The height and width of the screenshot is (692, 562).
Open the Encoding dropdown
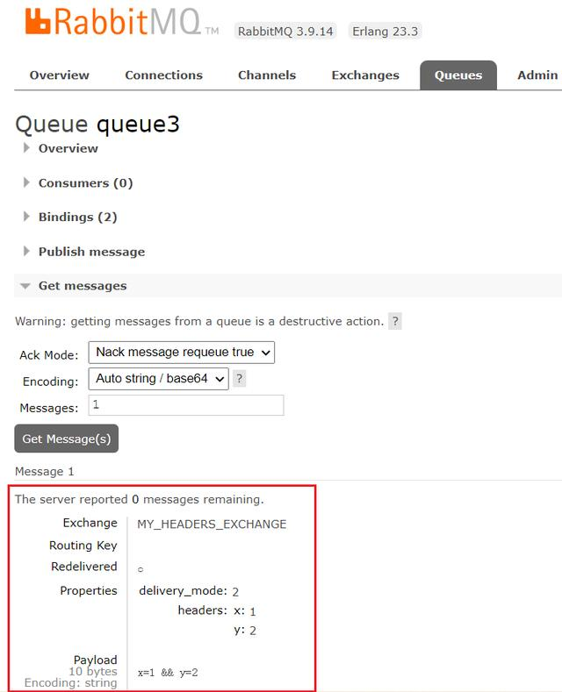[x=158, y=379]
